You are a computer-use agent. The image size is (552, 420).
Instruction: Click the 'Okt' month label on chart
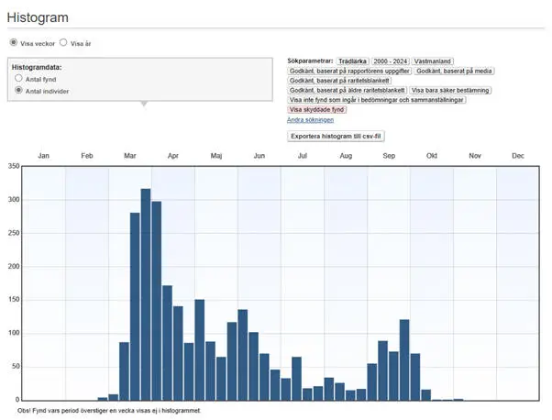[x=432, y=156]
